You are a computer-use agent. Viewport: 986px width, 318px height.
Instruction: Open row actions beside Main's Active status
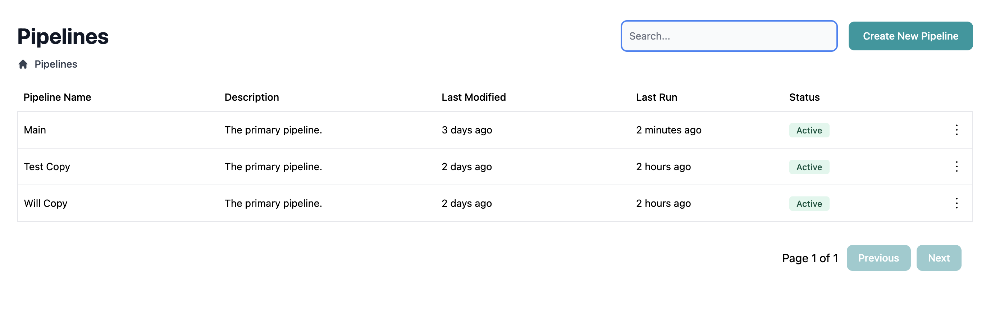point(956,130)
